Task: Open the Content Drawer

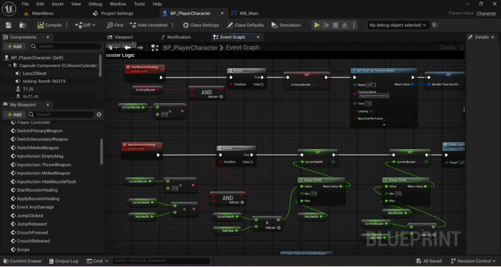Action: pos(22,261)
